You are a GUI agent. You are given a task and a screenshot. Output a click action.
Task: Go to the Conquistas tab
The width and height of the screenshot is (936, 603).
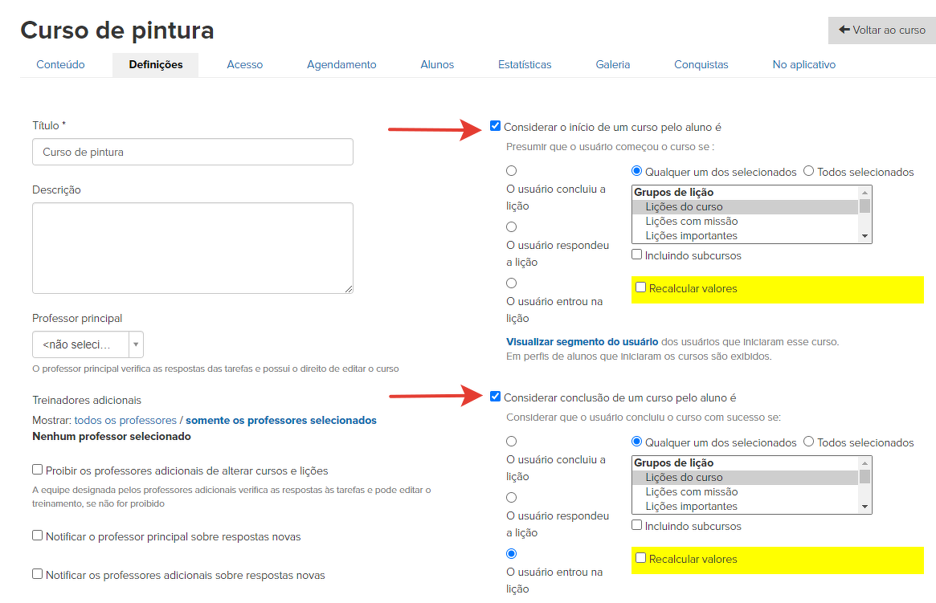pyautogui.click(x=701, y=64)
